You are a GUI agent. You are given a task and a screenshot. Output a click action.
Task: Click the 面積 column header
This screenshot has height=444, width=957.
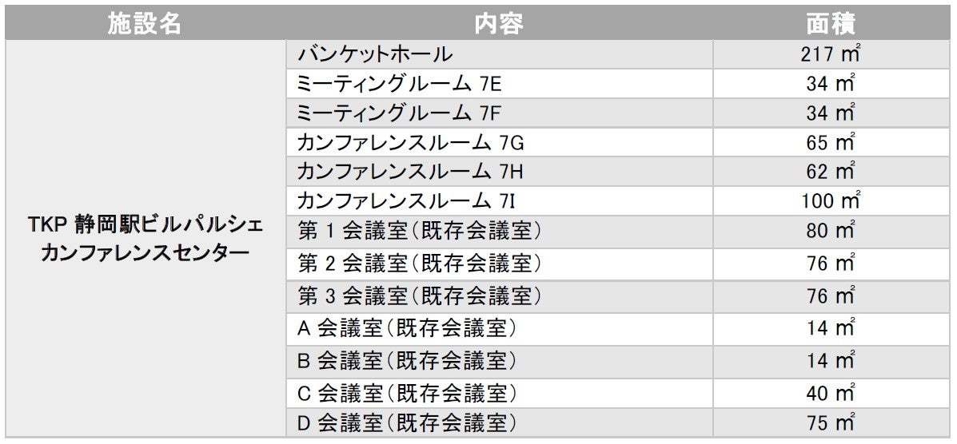[x=831, y=23]
